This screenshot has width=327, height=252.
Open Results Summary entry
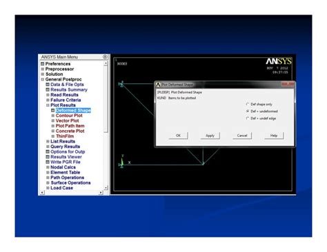(x=69, y=90)
